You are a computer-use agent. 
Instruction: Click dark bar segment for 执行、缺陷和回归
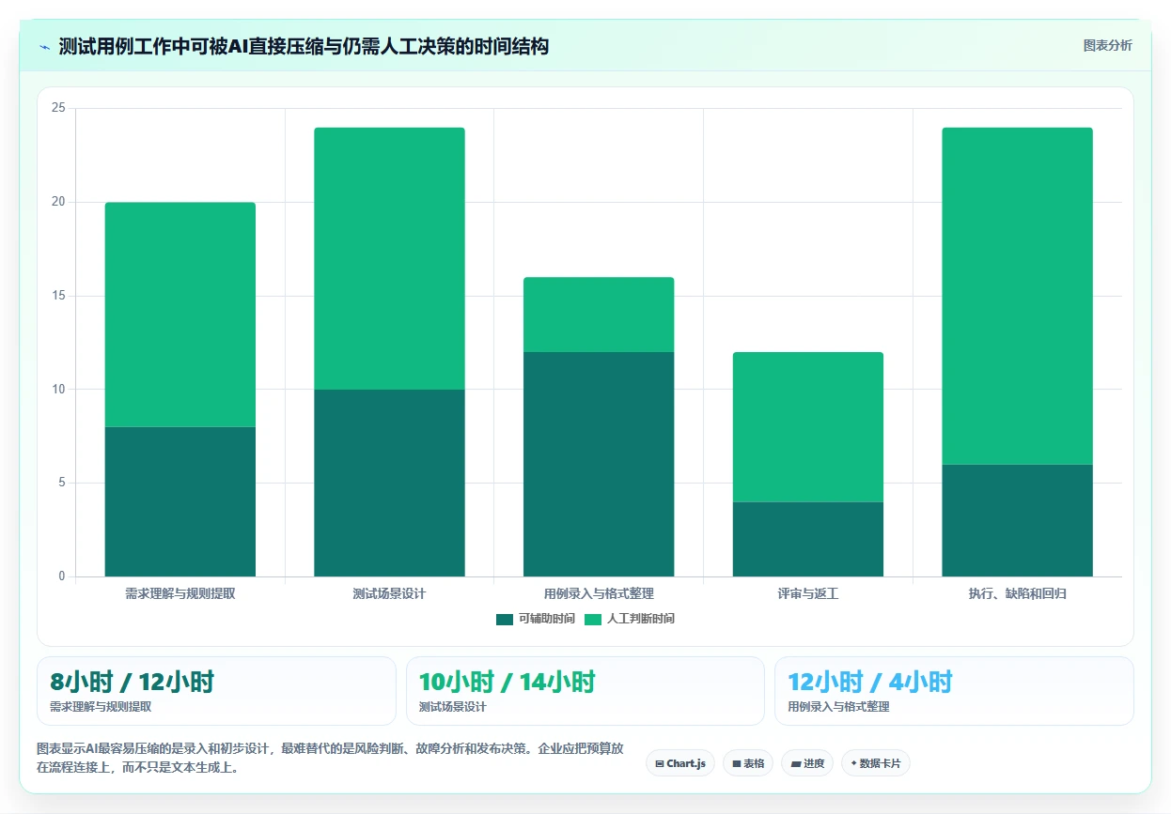point(1017,520)
